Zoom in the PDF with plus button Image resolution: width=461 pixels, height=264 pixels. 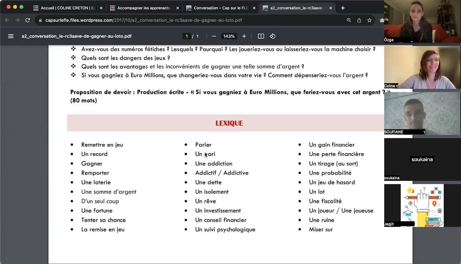click(x=244, y=36)
